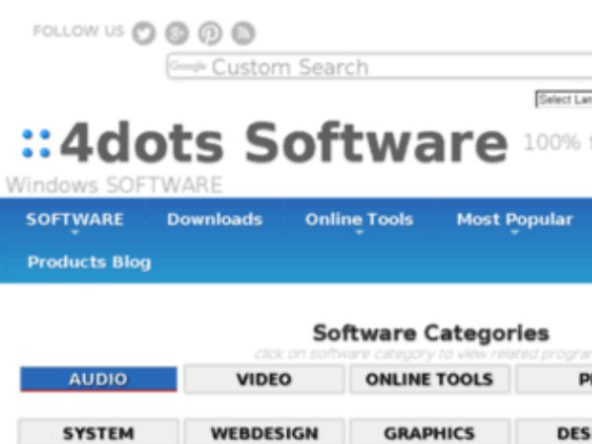
Task: Click the 4dots Software site title
Action: [x=283, y=143]
